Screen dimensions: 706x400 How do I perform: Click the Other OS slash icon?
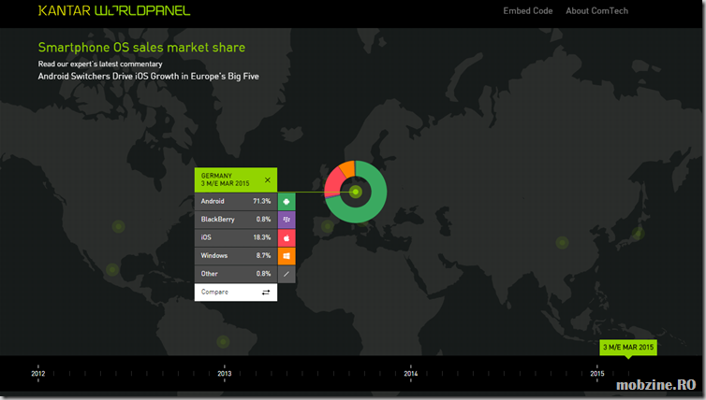(x=287, y=274)
